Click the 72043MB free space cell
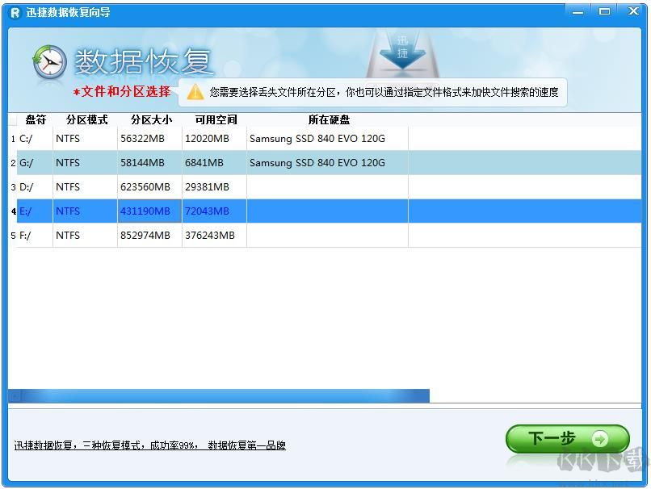 point(214,211)
